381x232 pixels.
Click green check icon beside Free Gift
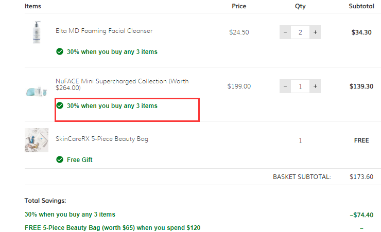60,159
